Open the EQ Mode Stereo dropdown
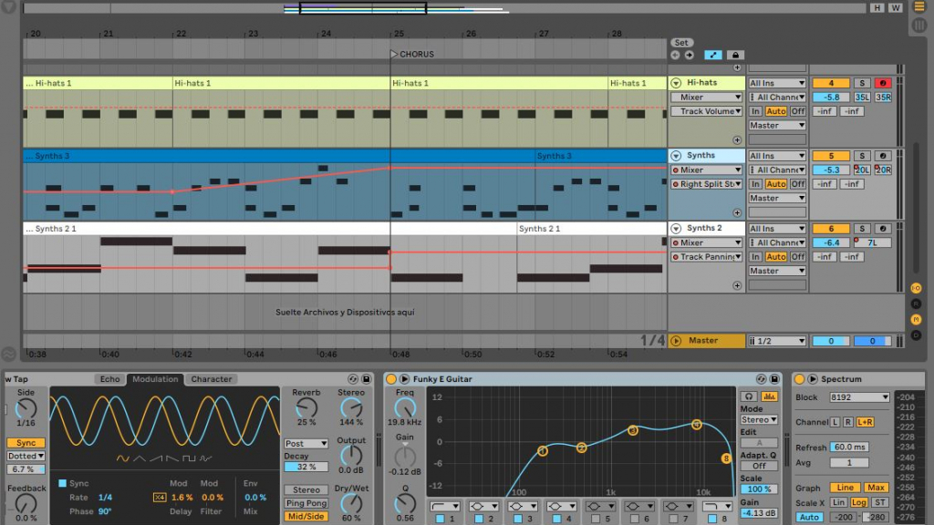Image resolution: width=934 pixels, height=525 pixels. coord(759,419)
